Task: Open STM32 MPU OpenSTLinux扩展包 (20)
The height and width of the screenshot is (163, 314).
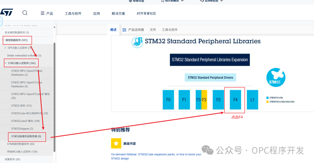Action: (30, 96)
